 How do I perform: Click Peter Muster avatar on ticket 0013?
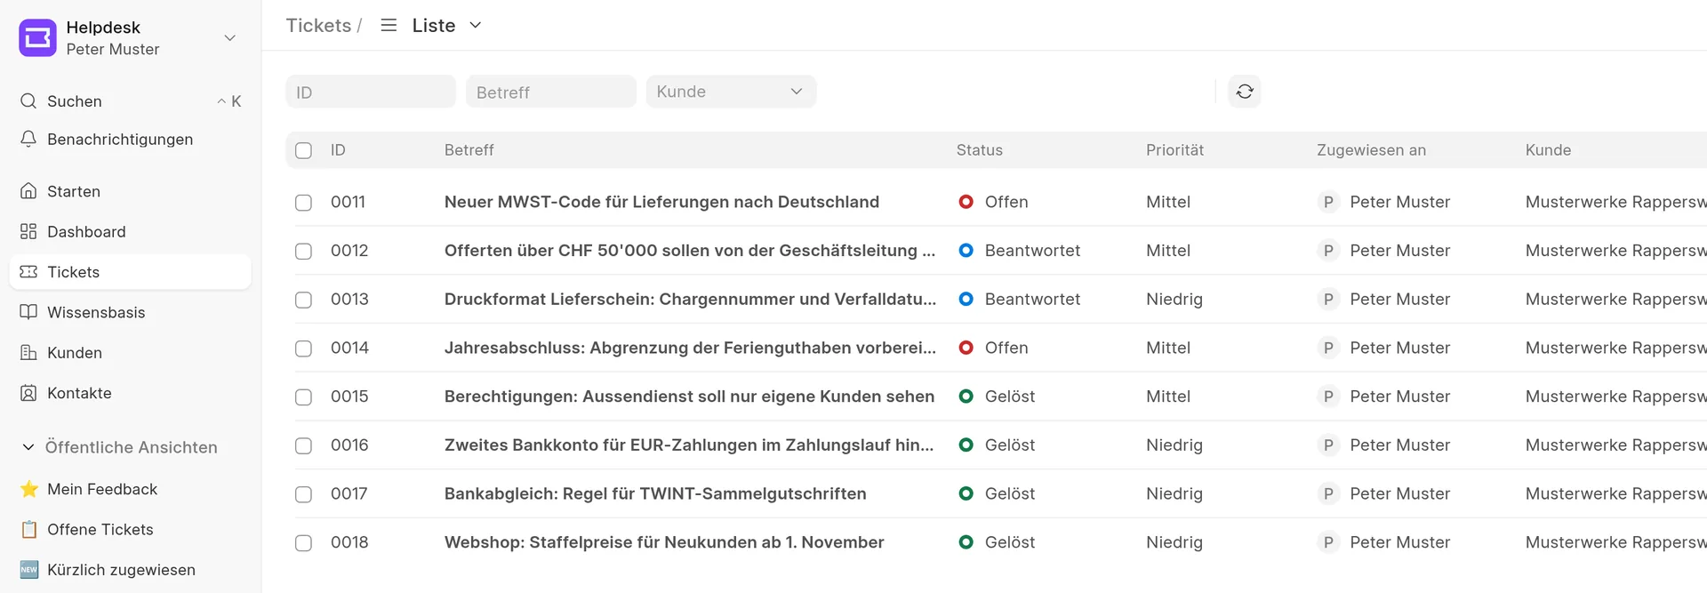click(1328, 299)
